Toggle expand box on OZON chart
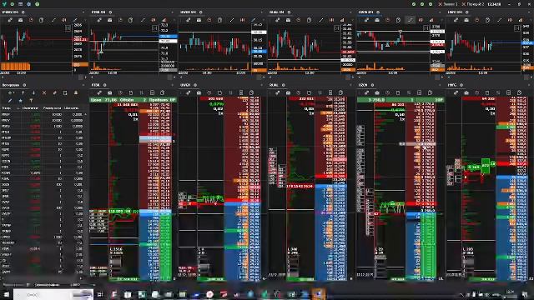 426,28
